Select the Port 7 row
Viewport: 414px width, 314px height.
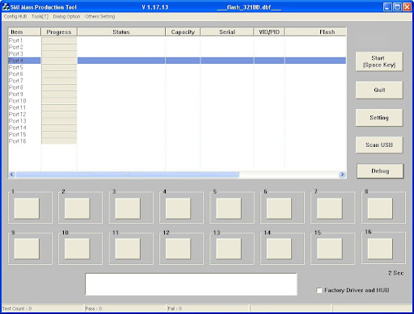click(x=177, y=81)
